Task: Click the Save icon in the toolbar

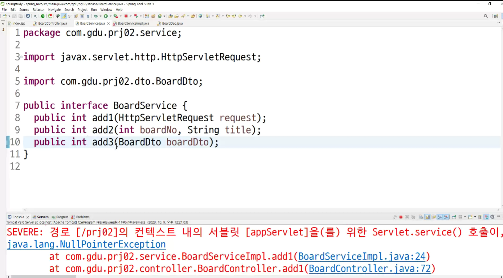Action: click(14, 16)
